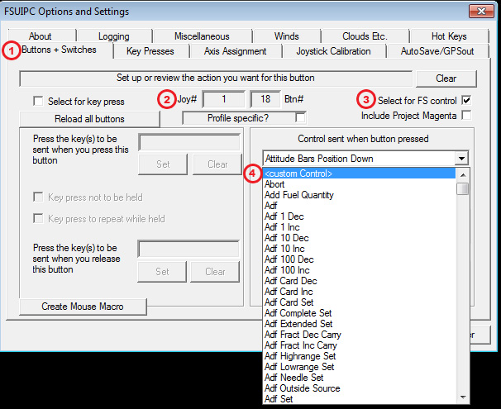Viewport: 501px width, 409px height.
Task: Click the Btn# number field
Action: 265,99
